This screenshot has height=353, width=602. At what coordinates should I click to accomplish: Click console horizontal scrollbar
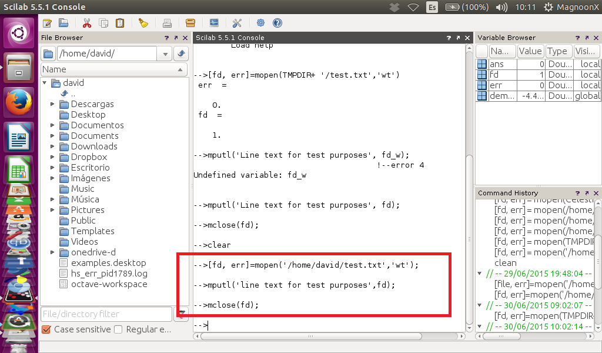(x=312, y=336)
